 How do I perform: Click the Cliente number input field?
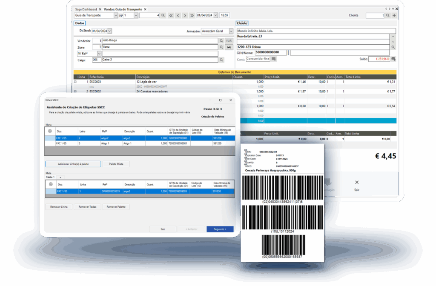tap(375, 16)
